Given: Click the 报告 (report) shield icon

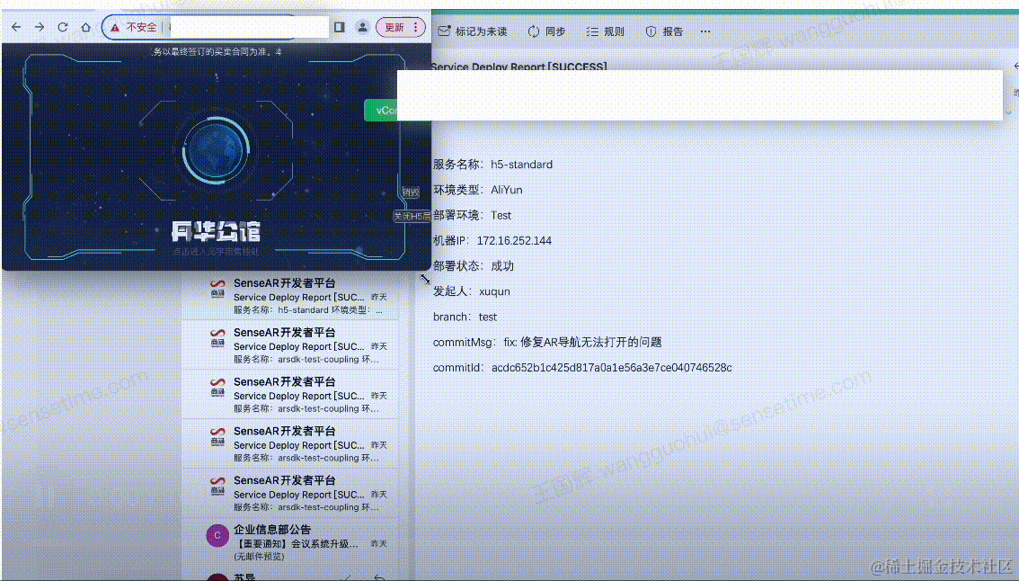Looking at the screenshot, I should pos(650,31).
